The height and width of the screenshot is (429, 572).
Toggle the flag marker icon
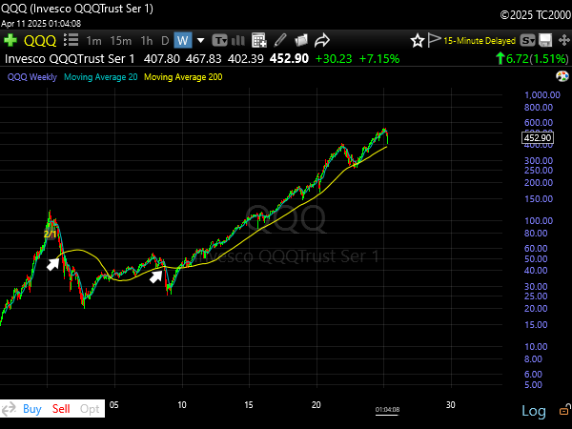pyautogui.click(x=434, y=40)
